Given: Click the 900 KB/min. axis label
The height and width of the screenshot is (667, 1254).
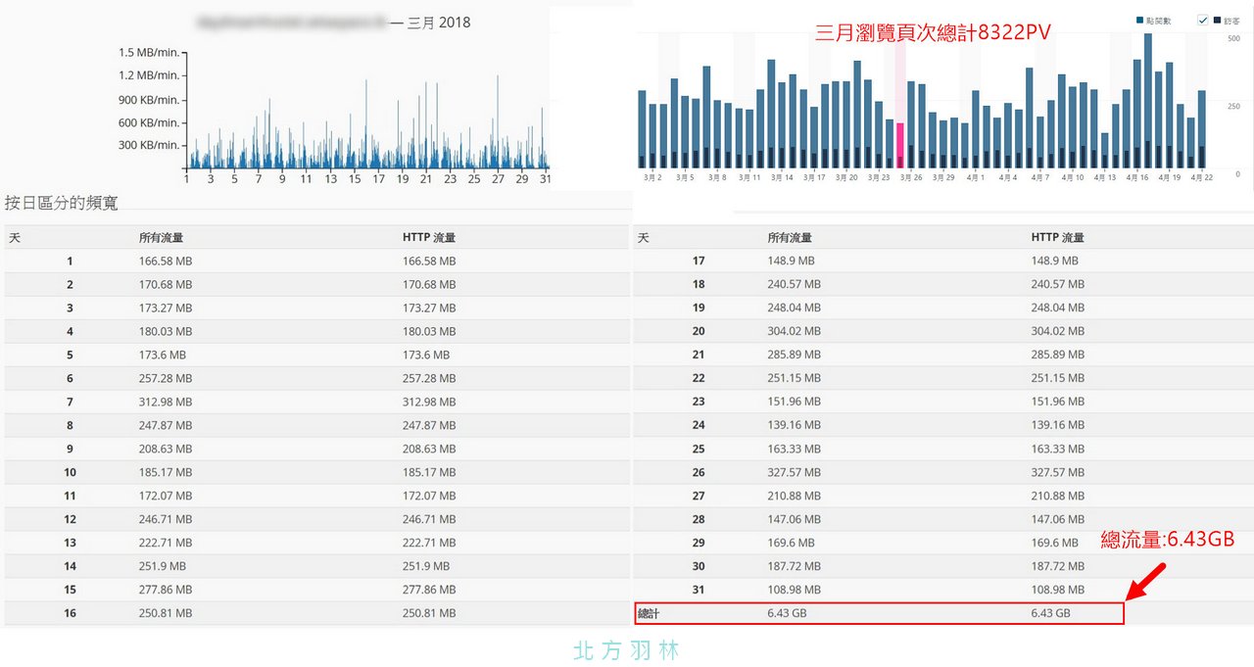Looking at the screenshot, I should [149, 99].
